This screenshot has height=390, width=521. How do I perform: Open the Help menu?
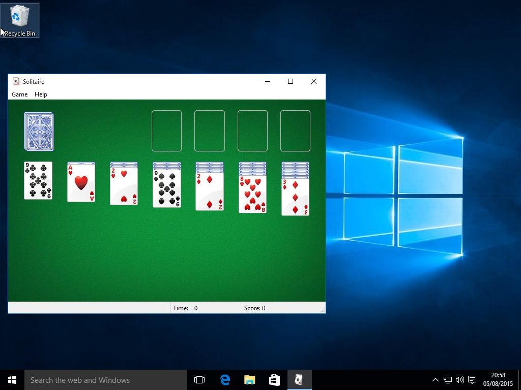41,94
